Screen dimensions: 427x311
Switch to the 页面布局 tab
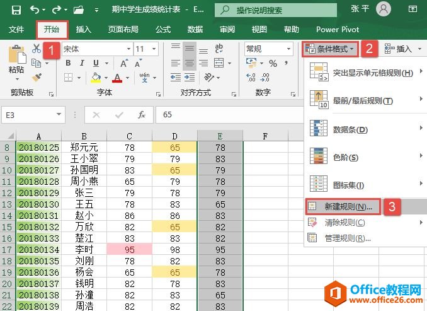[x=123, y=29]
